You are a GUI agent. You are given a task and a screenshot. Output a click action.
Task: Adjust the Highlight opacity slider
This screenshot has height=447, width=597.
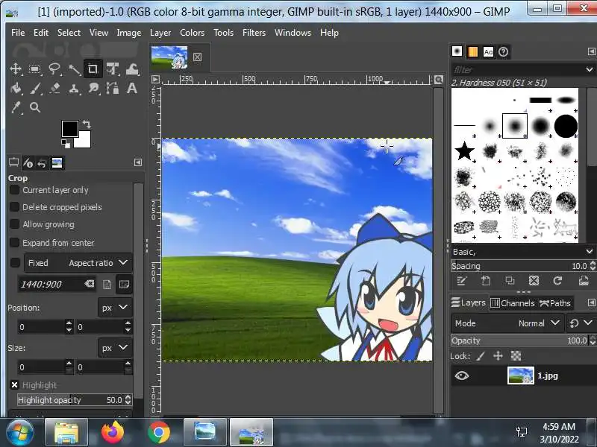tap(71, 400)
